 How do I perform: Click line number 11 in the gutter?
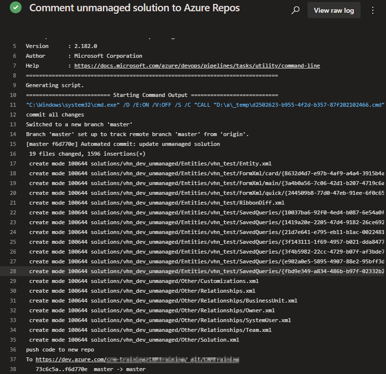pyautogui.click(x=13, y=105)
